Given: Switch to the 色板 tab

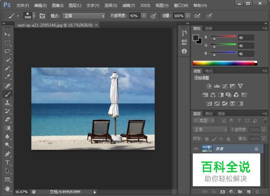Looking at the screenshot, I should tap(208, 29).
